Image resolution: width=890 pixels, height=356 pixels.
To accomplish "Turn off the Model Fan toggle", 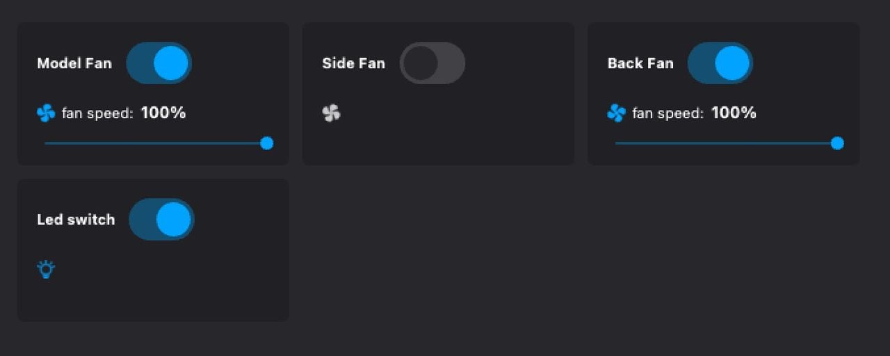I will (159, 63).
